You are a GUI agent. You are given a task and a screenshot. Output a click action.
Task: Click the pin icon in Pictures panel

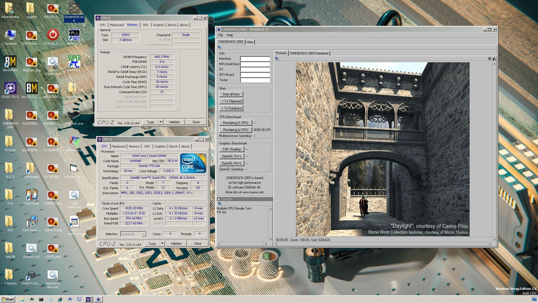pyautogui.click(x=277, y=59)
